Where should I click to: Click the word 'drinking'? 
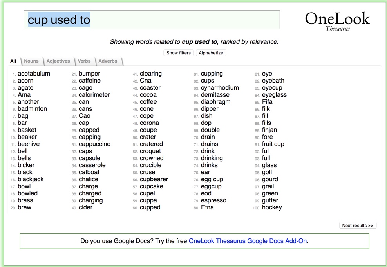[212, 158]
